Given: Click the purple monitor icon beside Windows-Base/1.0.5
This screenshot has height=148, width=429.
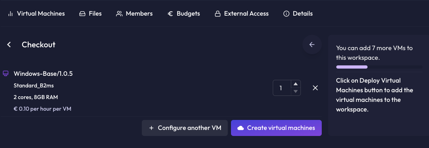Looking at the screenshot, I should tap(6, 73).
